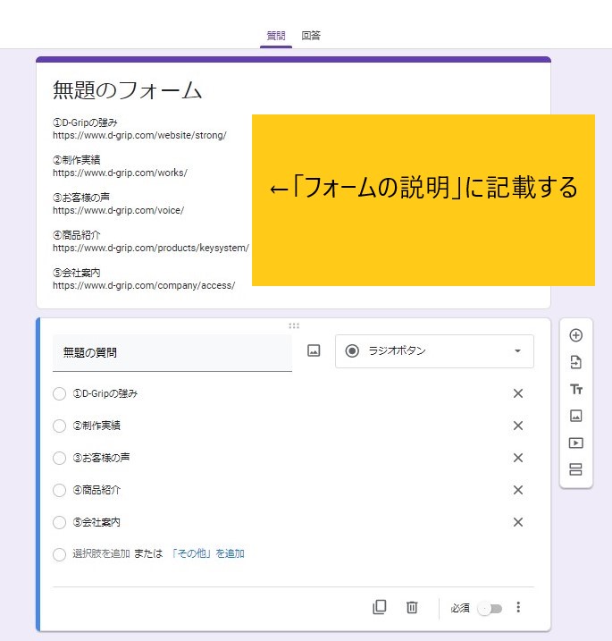The height and width of the screenshot is (641, 612).
Task: Click the voice URL in description
Action: [x=118, y=210]
